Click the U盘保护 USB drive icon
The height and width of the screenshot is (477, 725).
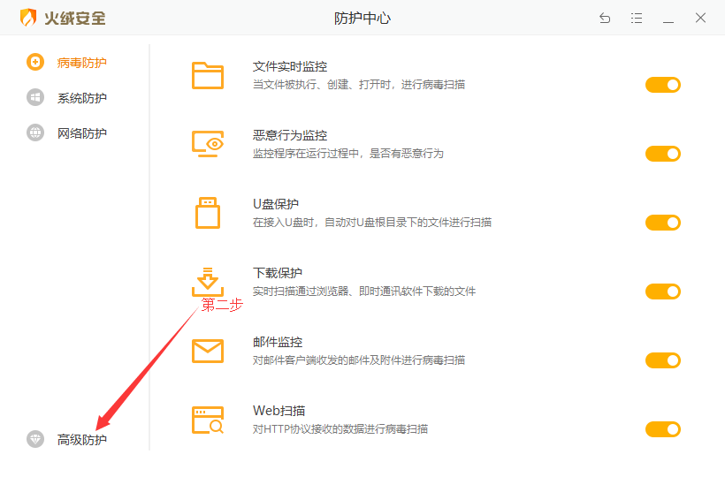click(x=208, y=213)
